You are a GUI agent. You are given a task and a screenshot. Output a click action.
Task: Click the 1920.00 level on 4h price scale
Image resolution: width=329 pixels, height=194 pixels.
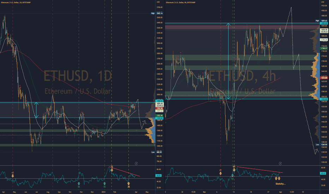324,5
